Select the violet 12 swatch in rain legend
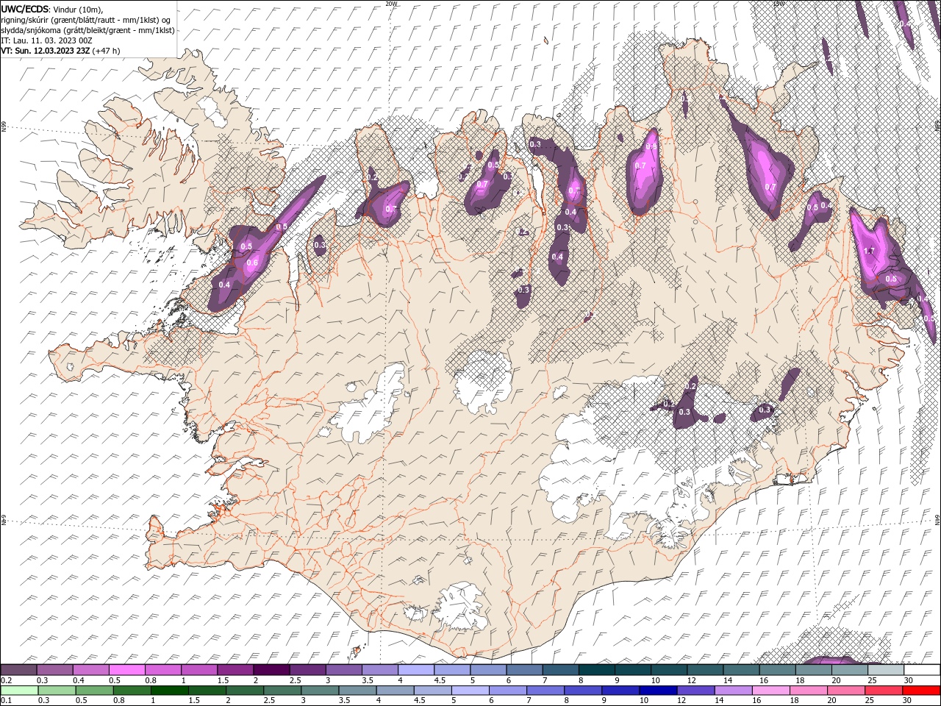The image size is (941, 706). pos(695,691)
